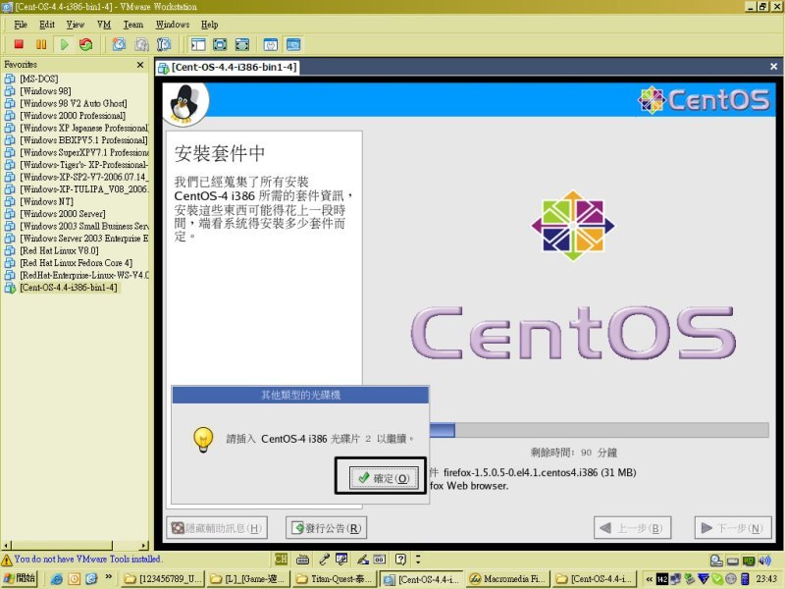The image size is (785, 589).
Task: Select [Windows XP Japanese Professional] favorite
Action: [x=84, y=128]
